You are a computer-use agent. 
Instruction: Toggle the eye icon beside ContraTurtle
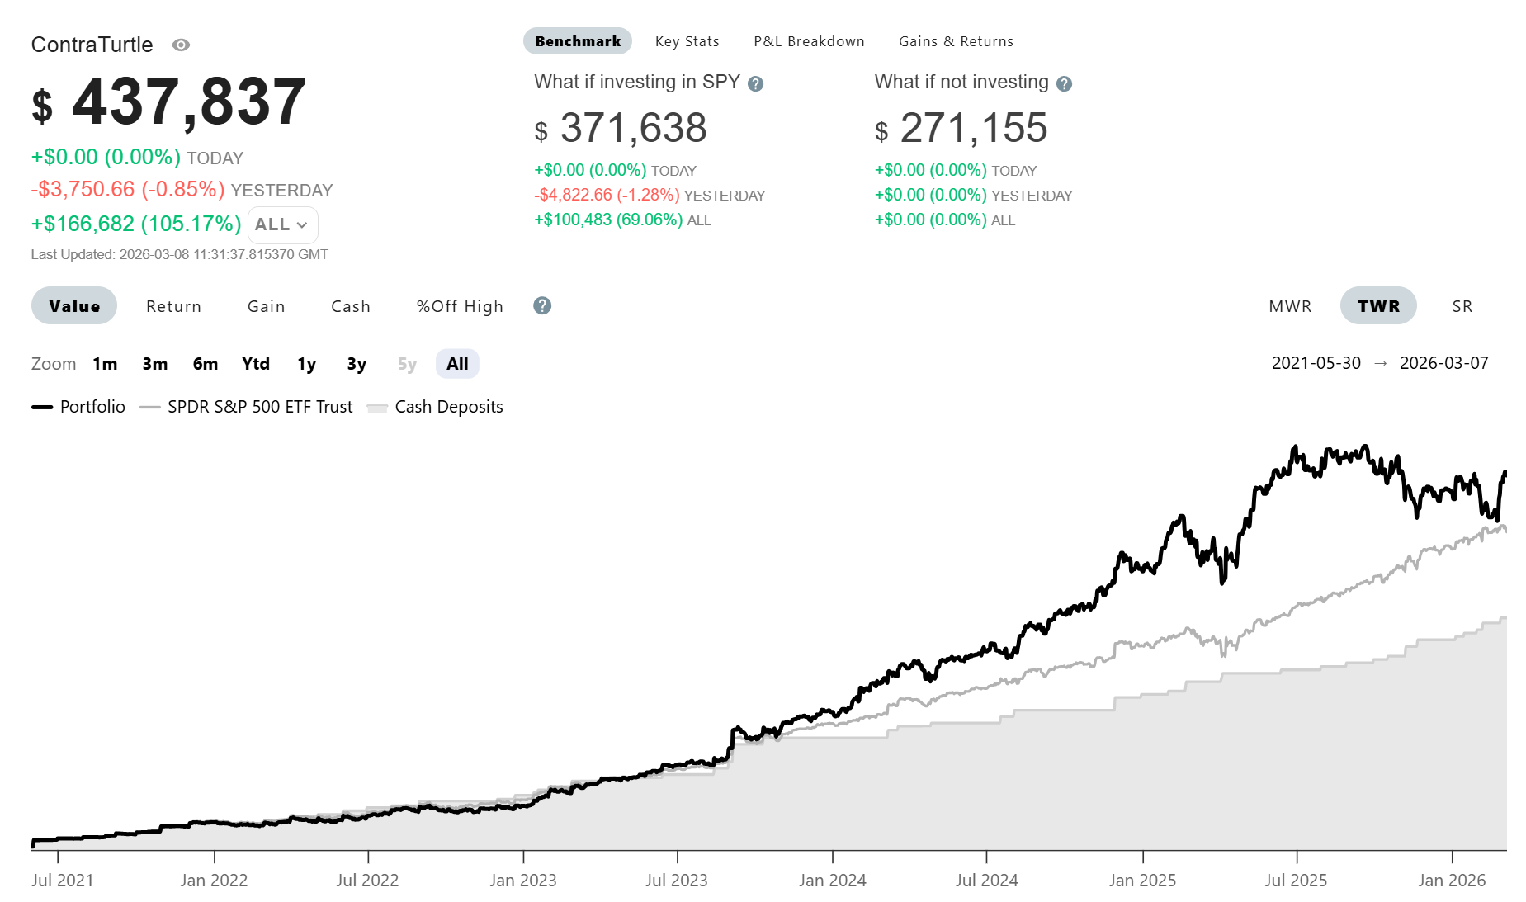[x=181, y=45]
